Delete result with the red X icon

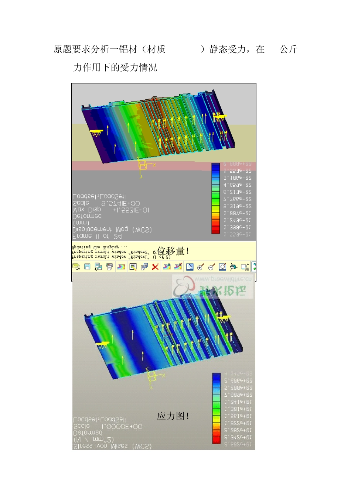[x=155, y=266]
